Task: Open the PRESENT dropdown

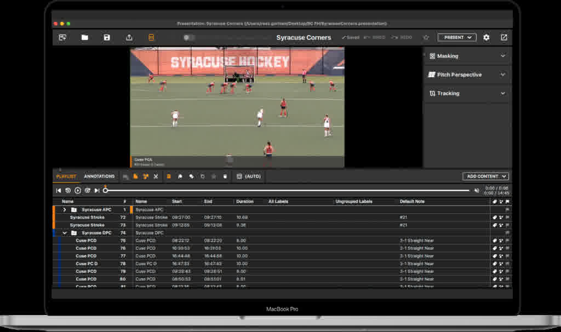Action: point(457,37)
